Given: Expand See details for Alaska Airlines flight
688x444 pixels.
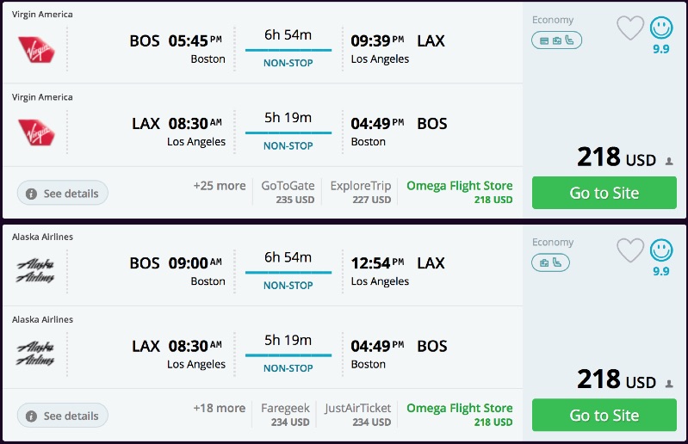Looking at the screenshot, I should click(x=62, y=416).
